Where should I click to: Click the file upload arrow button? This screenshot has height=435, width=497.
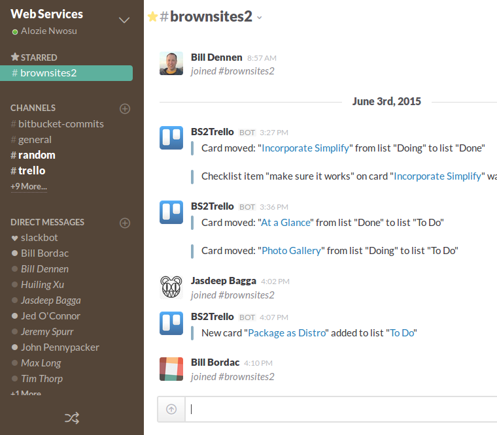click(171, 409)
